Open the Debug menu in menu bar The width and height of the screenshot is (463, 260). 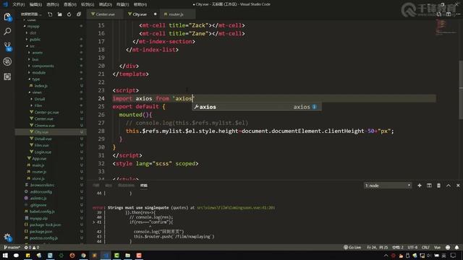105,4
